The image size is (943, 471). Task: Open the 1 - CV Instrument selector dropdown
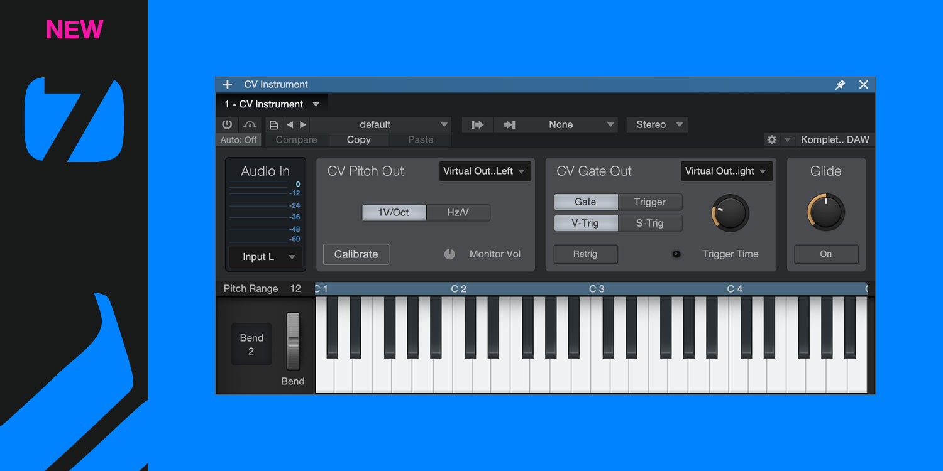(x=272, y=104)
